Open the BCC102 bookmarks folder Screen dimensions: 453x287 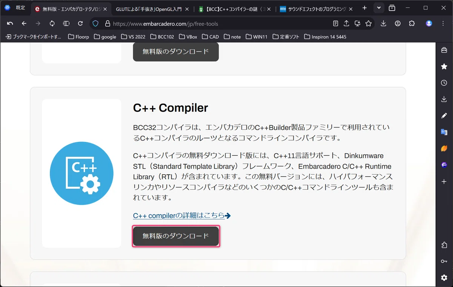(162, 37)
